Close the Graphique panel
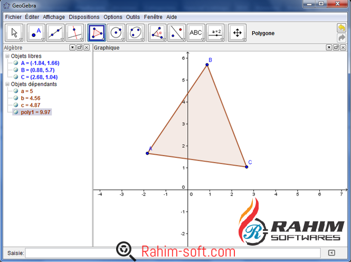Viewport: 351px width, 262px height. click(343, 48)
